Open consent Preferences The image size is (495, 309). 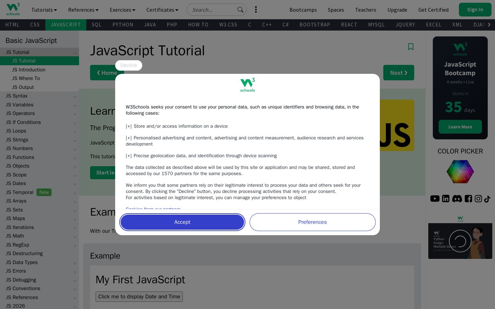coord(312,222)
